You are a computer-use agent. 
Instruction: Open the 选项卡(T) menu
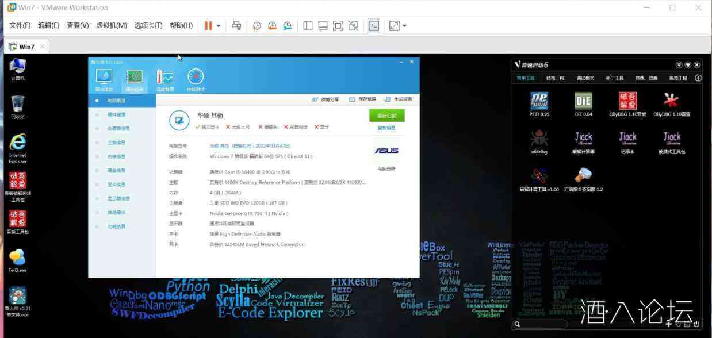[148, 25]
